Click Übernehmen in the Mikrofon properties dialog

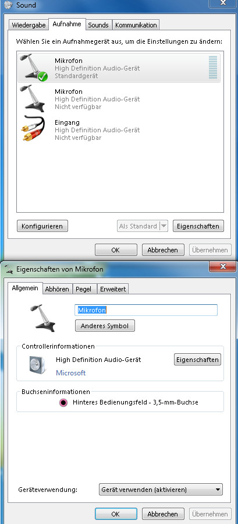pos(210,514)
